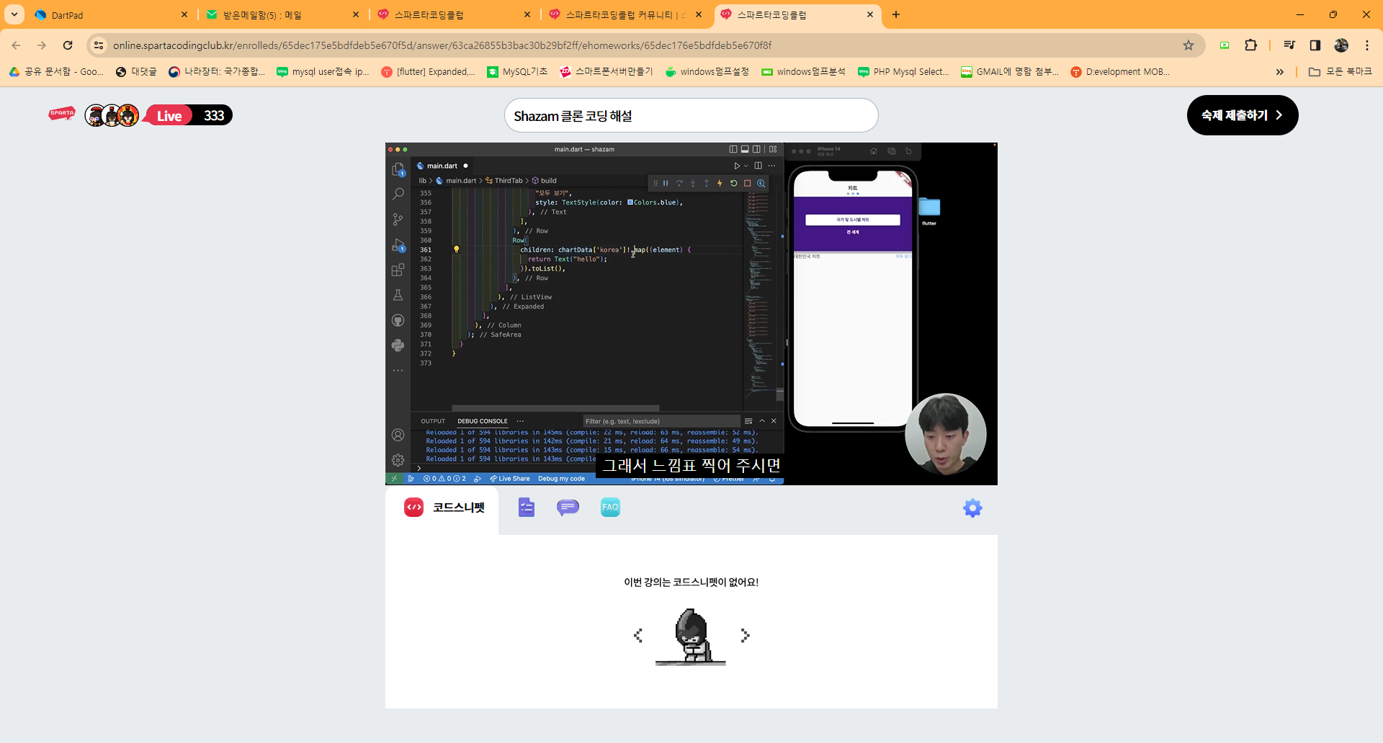Viewport: 1383px width, 743px height.
Task: Open the windows덤프설정 bookmark
Action: (707, 72)
